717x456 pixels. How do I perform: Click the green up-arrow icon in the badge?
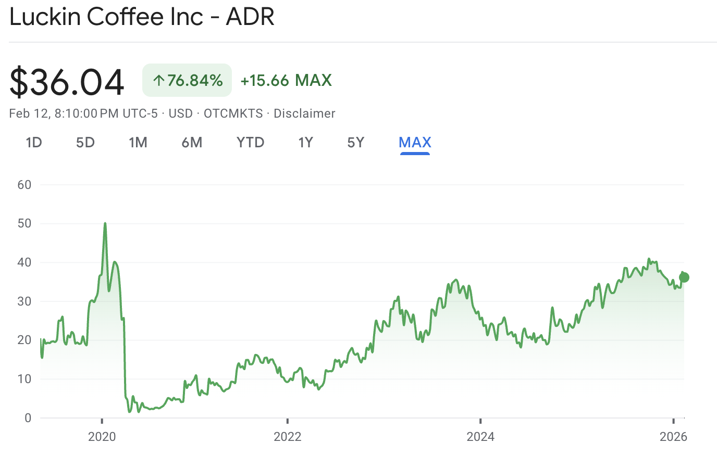159,80
